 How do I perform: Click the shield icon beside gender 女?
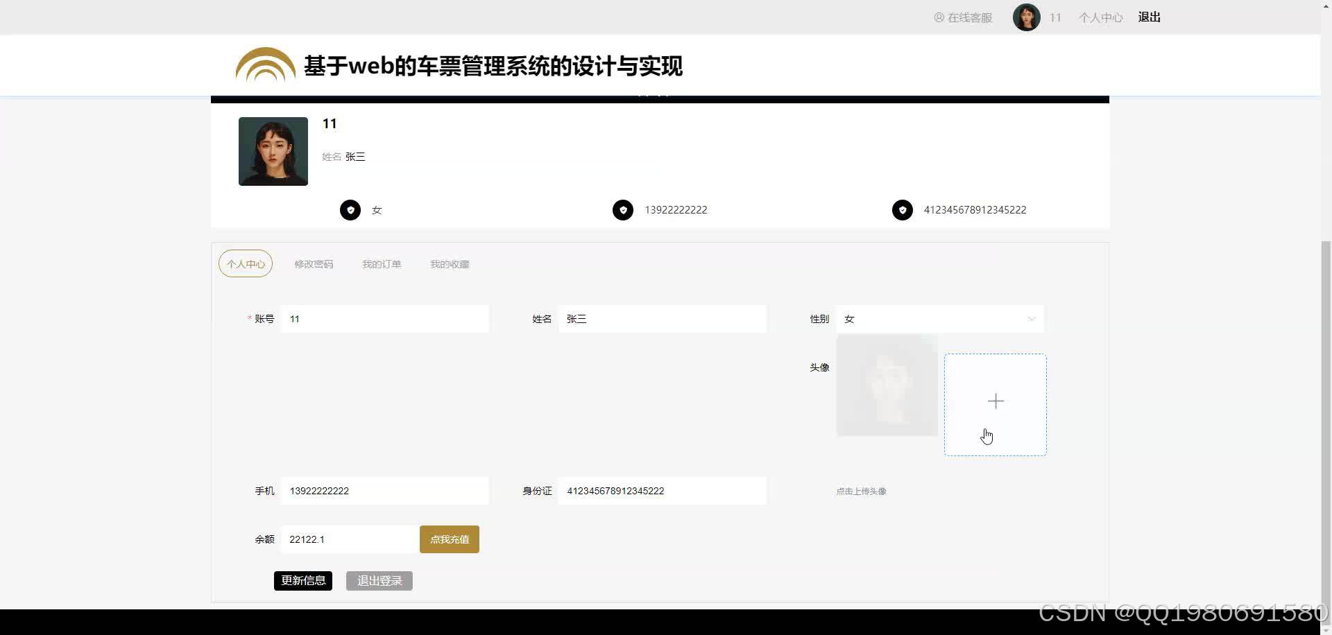click(350, 209)
